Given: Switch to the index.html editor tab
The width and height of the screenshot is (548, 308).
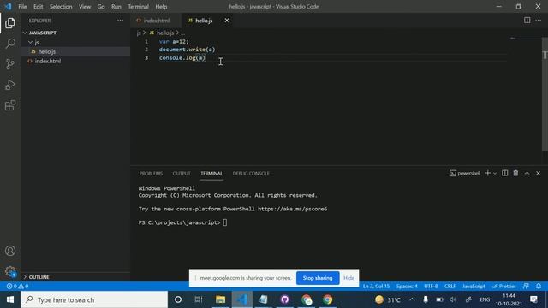Looking at the screenshot, I should click(156, 21).
